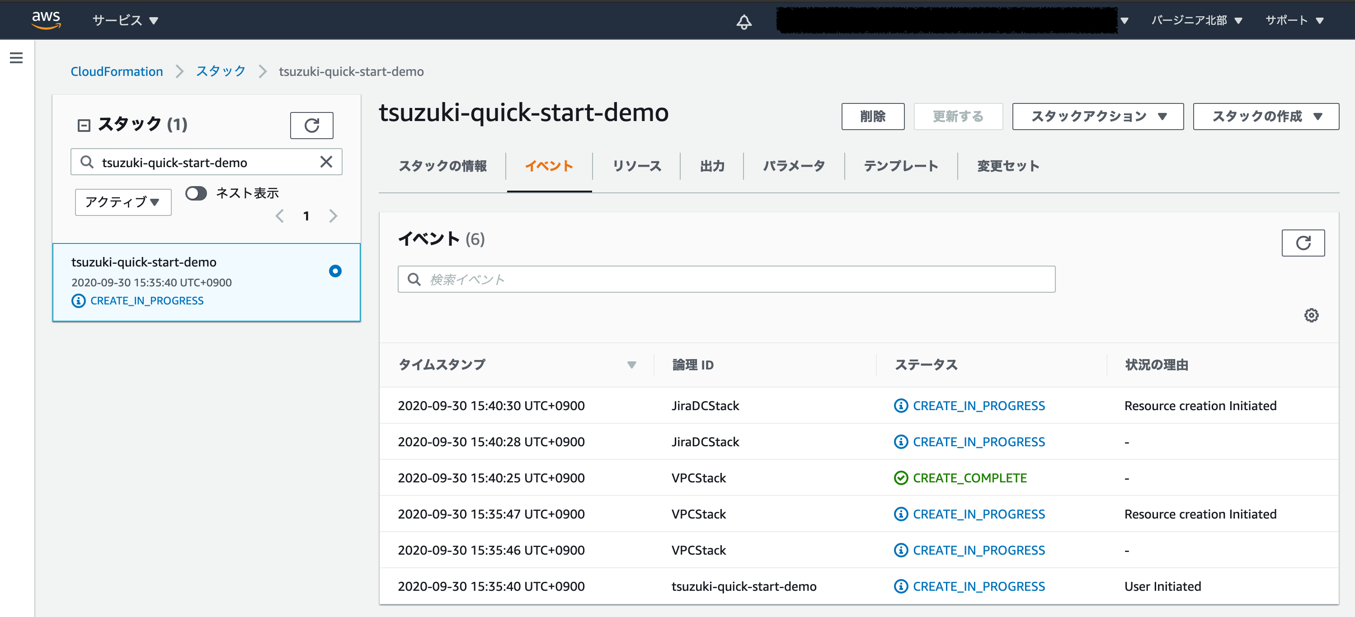The width and height of the screenshot is (1355, 617).
Task: Expand the スタックの作成 dropdown
Action: point(1266,116)
